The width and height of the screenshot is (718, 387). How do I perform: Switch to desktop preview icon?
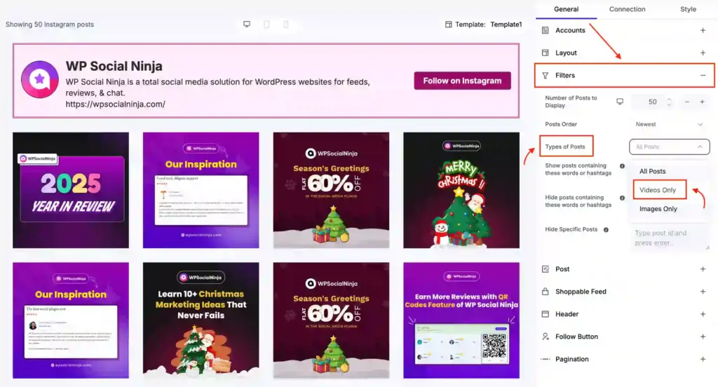tap(247, 24)
